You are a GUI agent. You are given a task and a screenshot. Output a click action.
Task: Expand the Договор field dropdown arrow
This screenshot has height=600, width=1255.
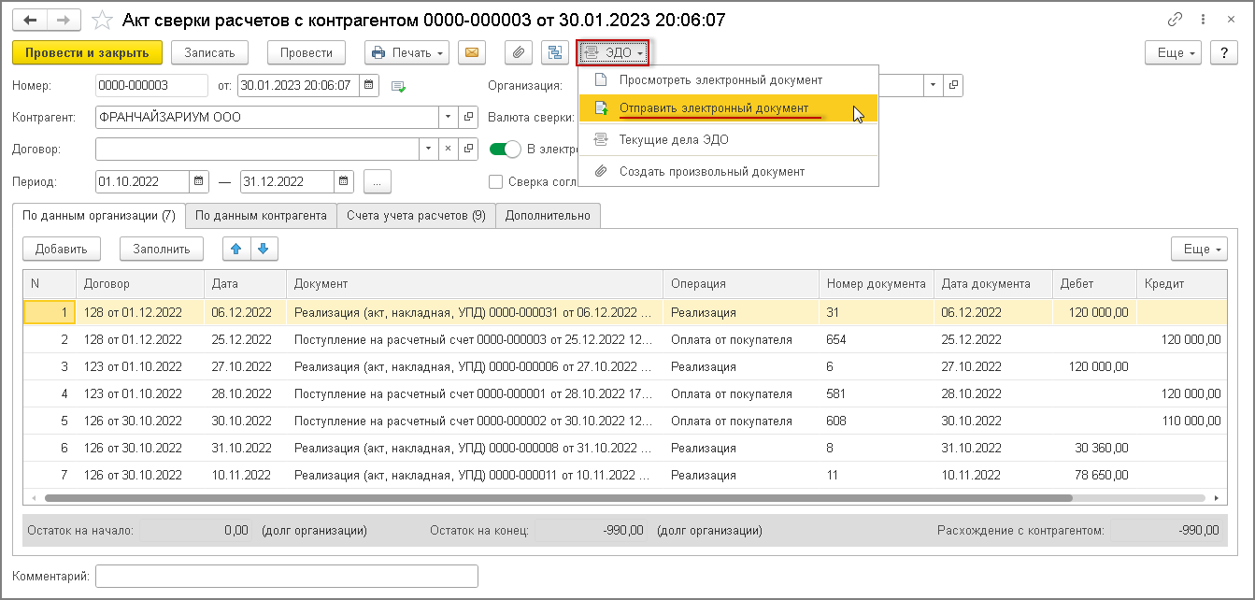pyautogui.click(x=428, y=149)
